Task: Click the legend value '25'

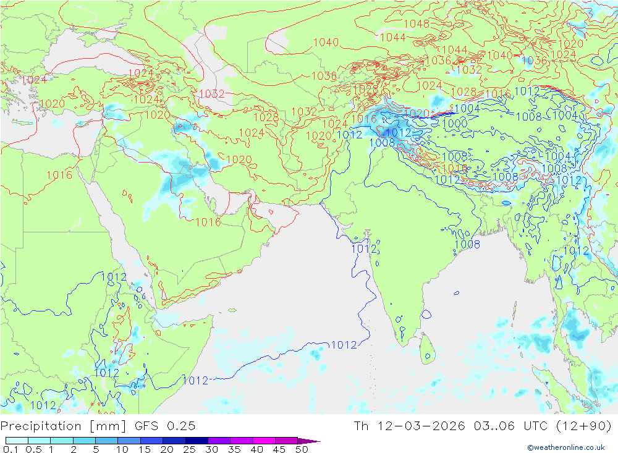Action: click(190, 449)
